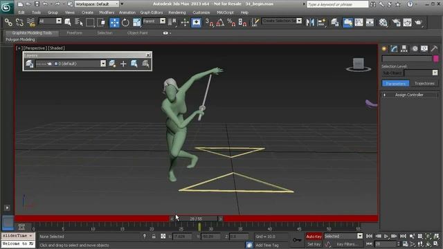Go to the start frame
This screenshot has height=249, width=443.
tap(369, 236)
